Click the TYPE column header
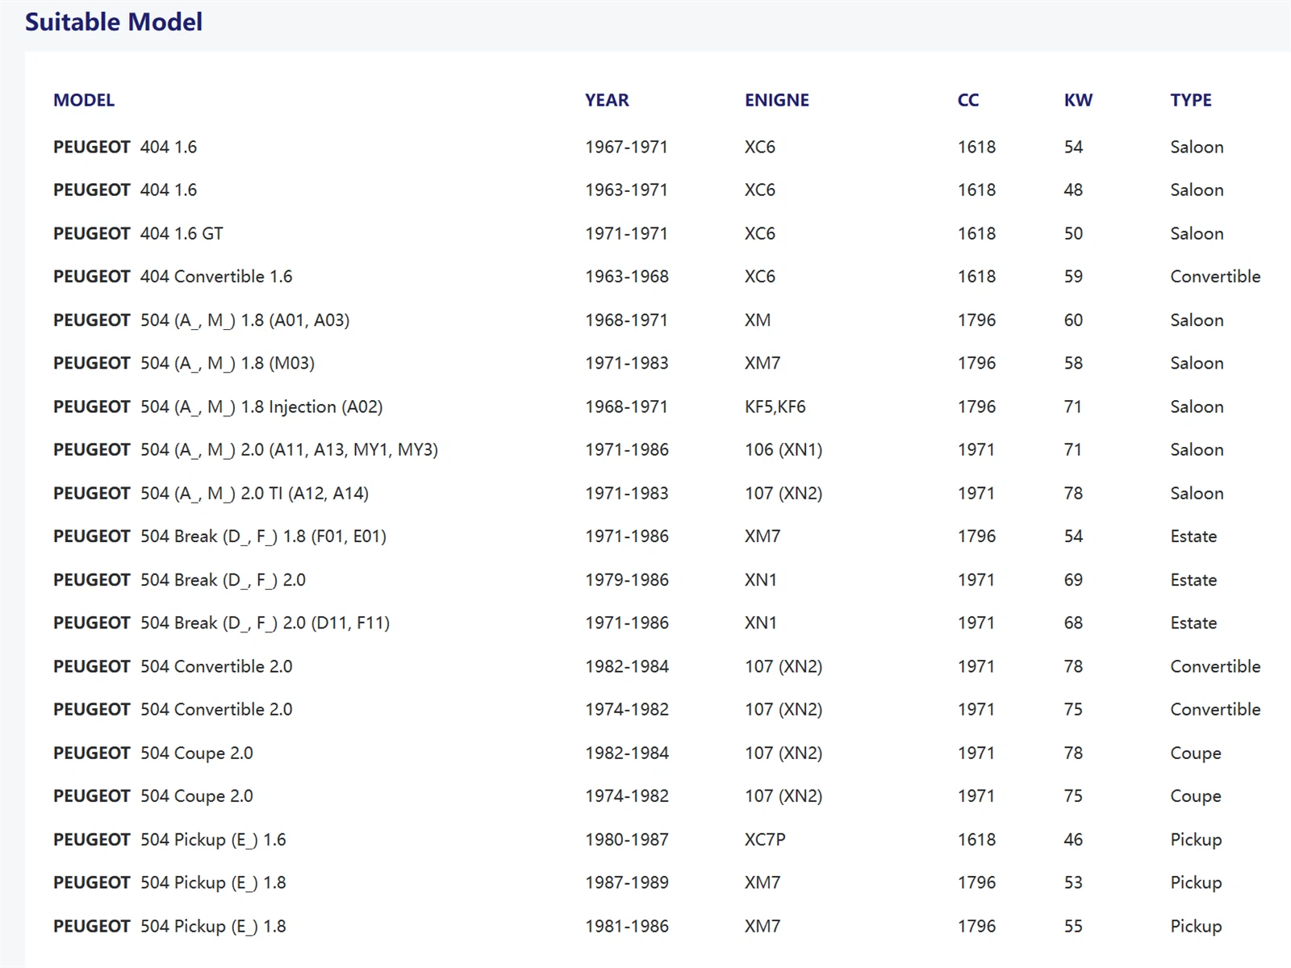This screenshot has width=1291, height=968. [1191, 100]
